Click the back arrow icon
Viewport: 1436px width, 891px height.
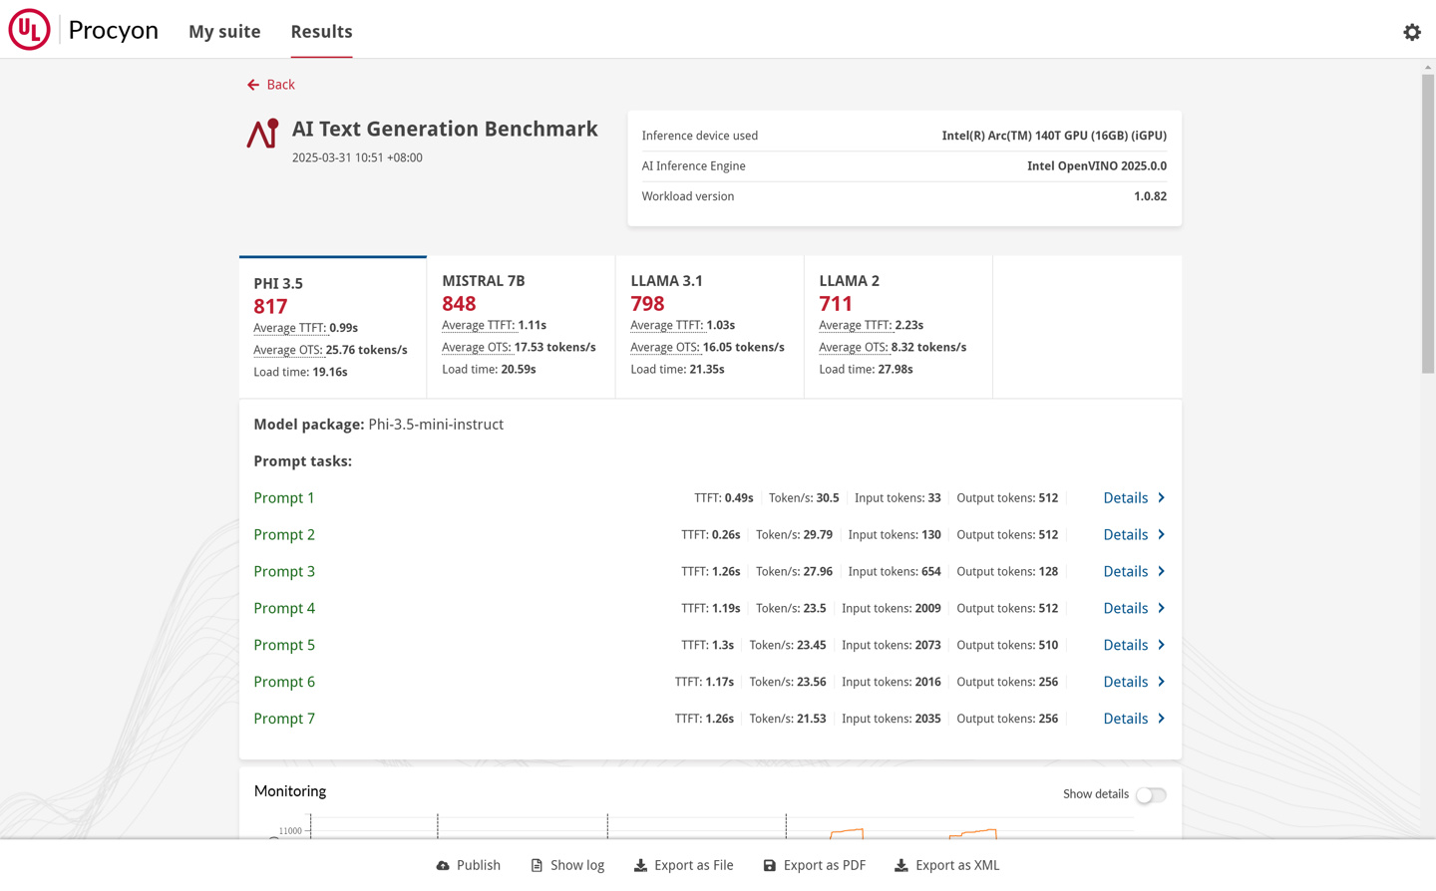253,85
